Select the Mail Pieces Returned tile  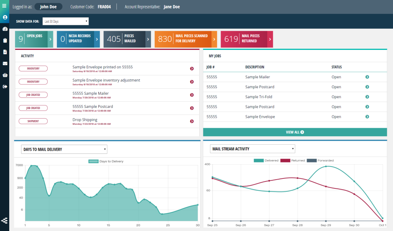[x=246, y=39]
